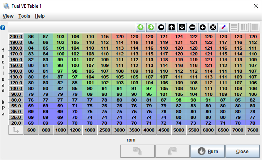This screenshot has height=160, width=262.
Task: Open the Tools menu
Action: 24,16
